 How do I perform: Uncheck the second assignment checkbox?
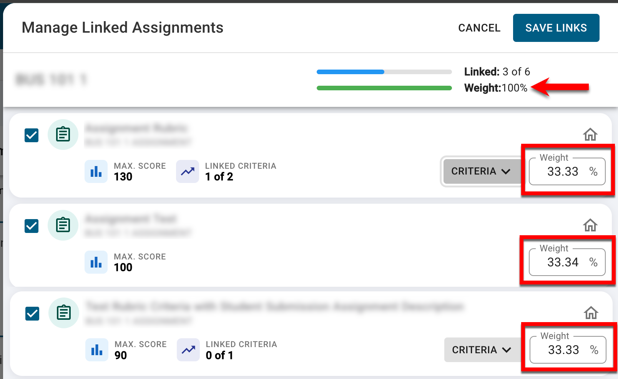point(32,226)
